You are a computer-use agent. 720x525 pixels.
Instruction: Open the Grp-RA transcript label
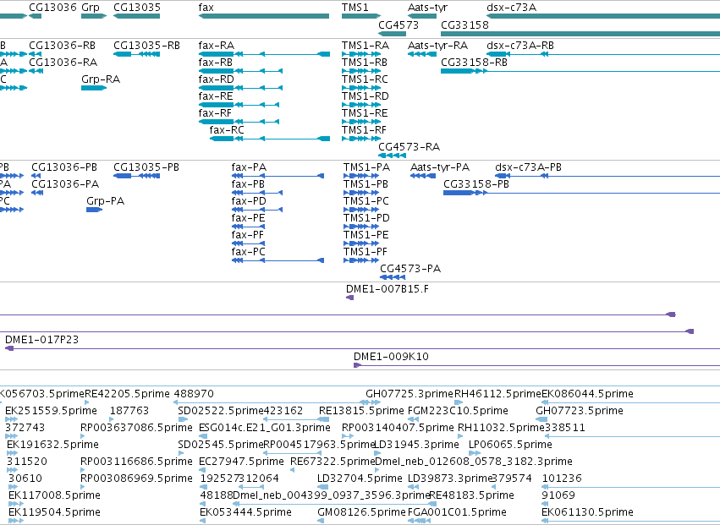[x=101, y=79]
